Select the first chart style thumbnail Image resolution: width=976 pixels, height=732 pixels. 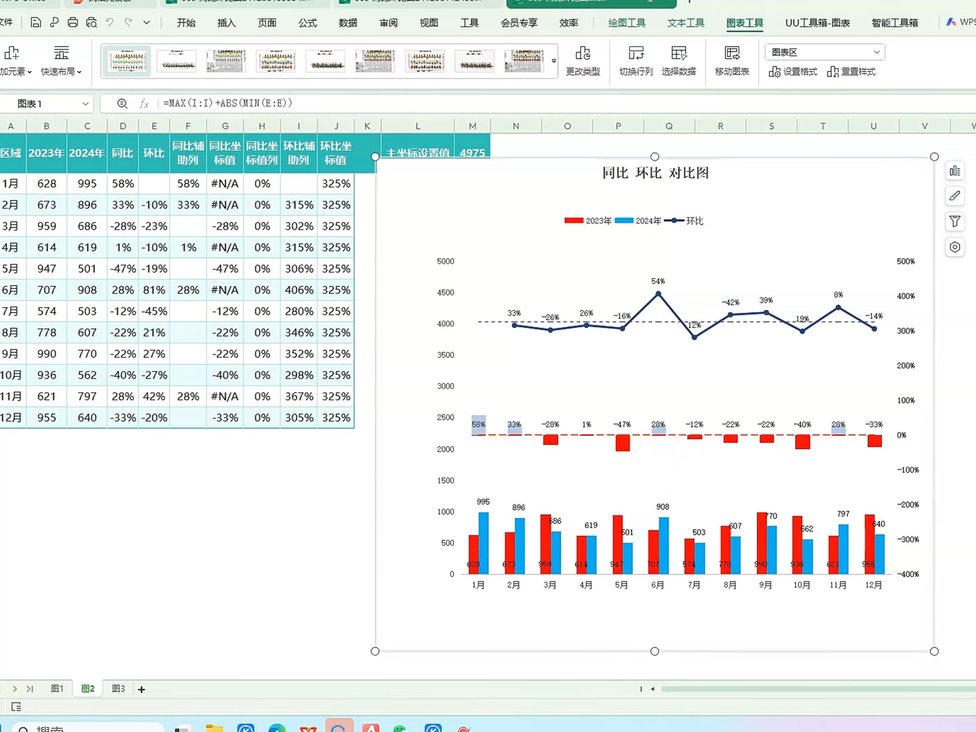[x=127, y=61]
